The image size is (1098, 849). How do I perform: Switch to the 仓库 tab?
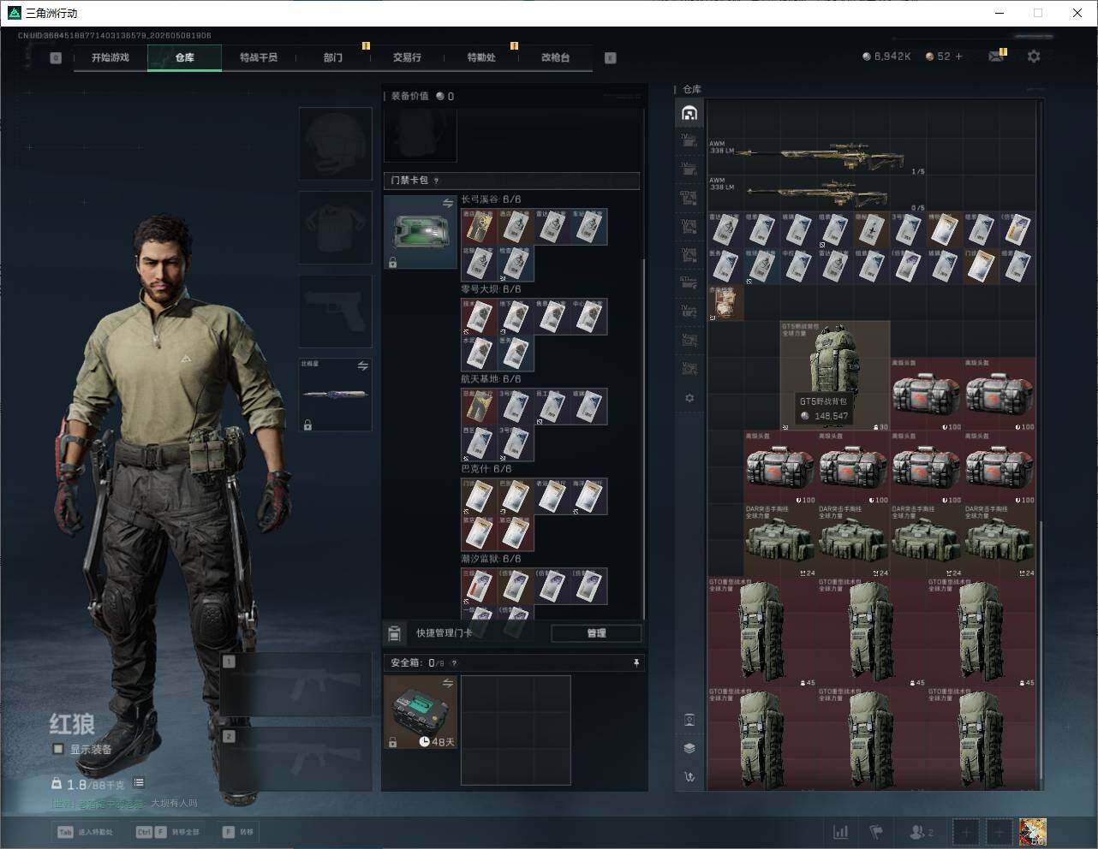point(184,58)
